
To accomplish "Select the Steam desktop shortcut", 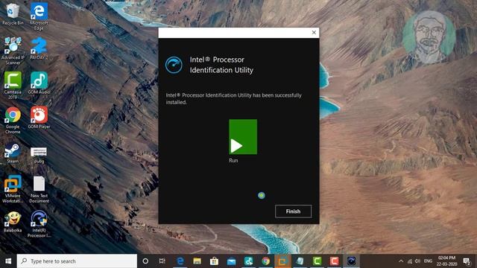I will 13,153.
